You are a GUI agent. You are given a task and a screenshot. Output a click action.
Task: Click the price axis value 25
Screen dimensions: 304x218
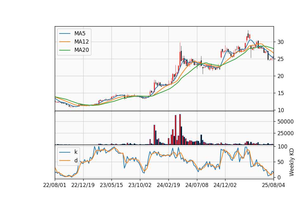pos(281,59)
